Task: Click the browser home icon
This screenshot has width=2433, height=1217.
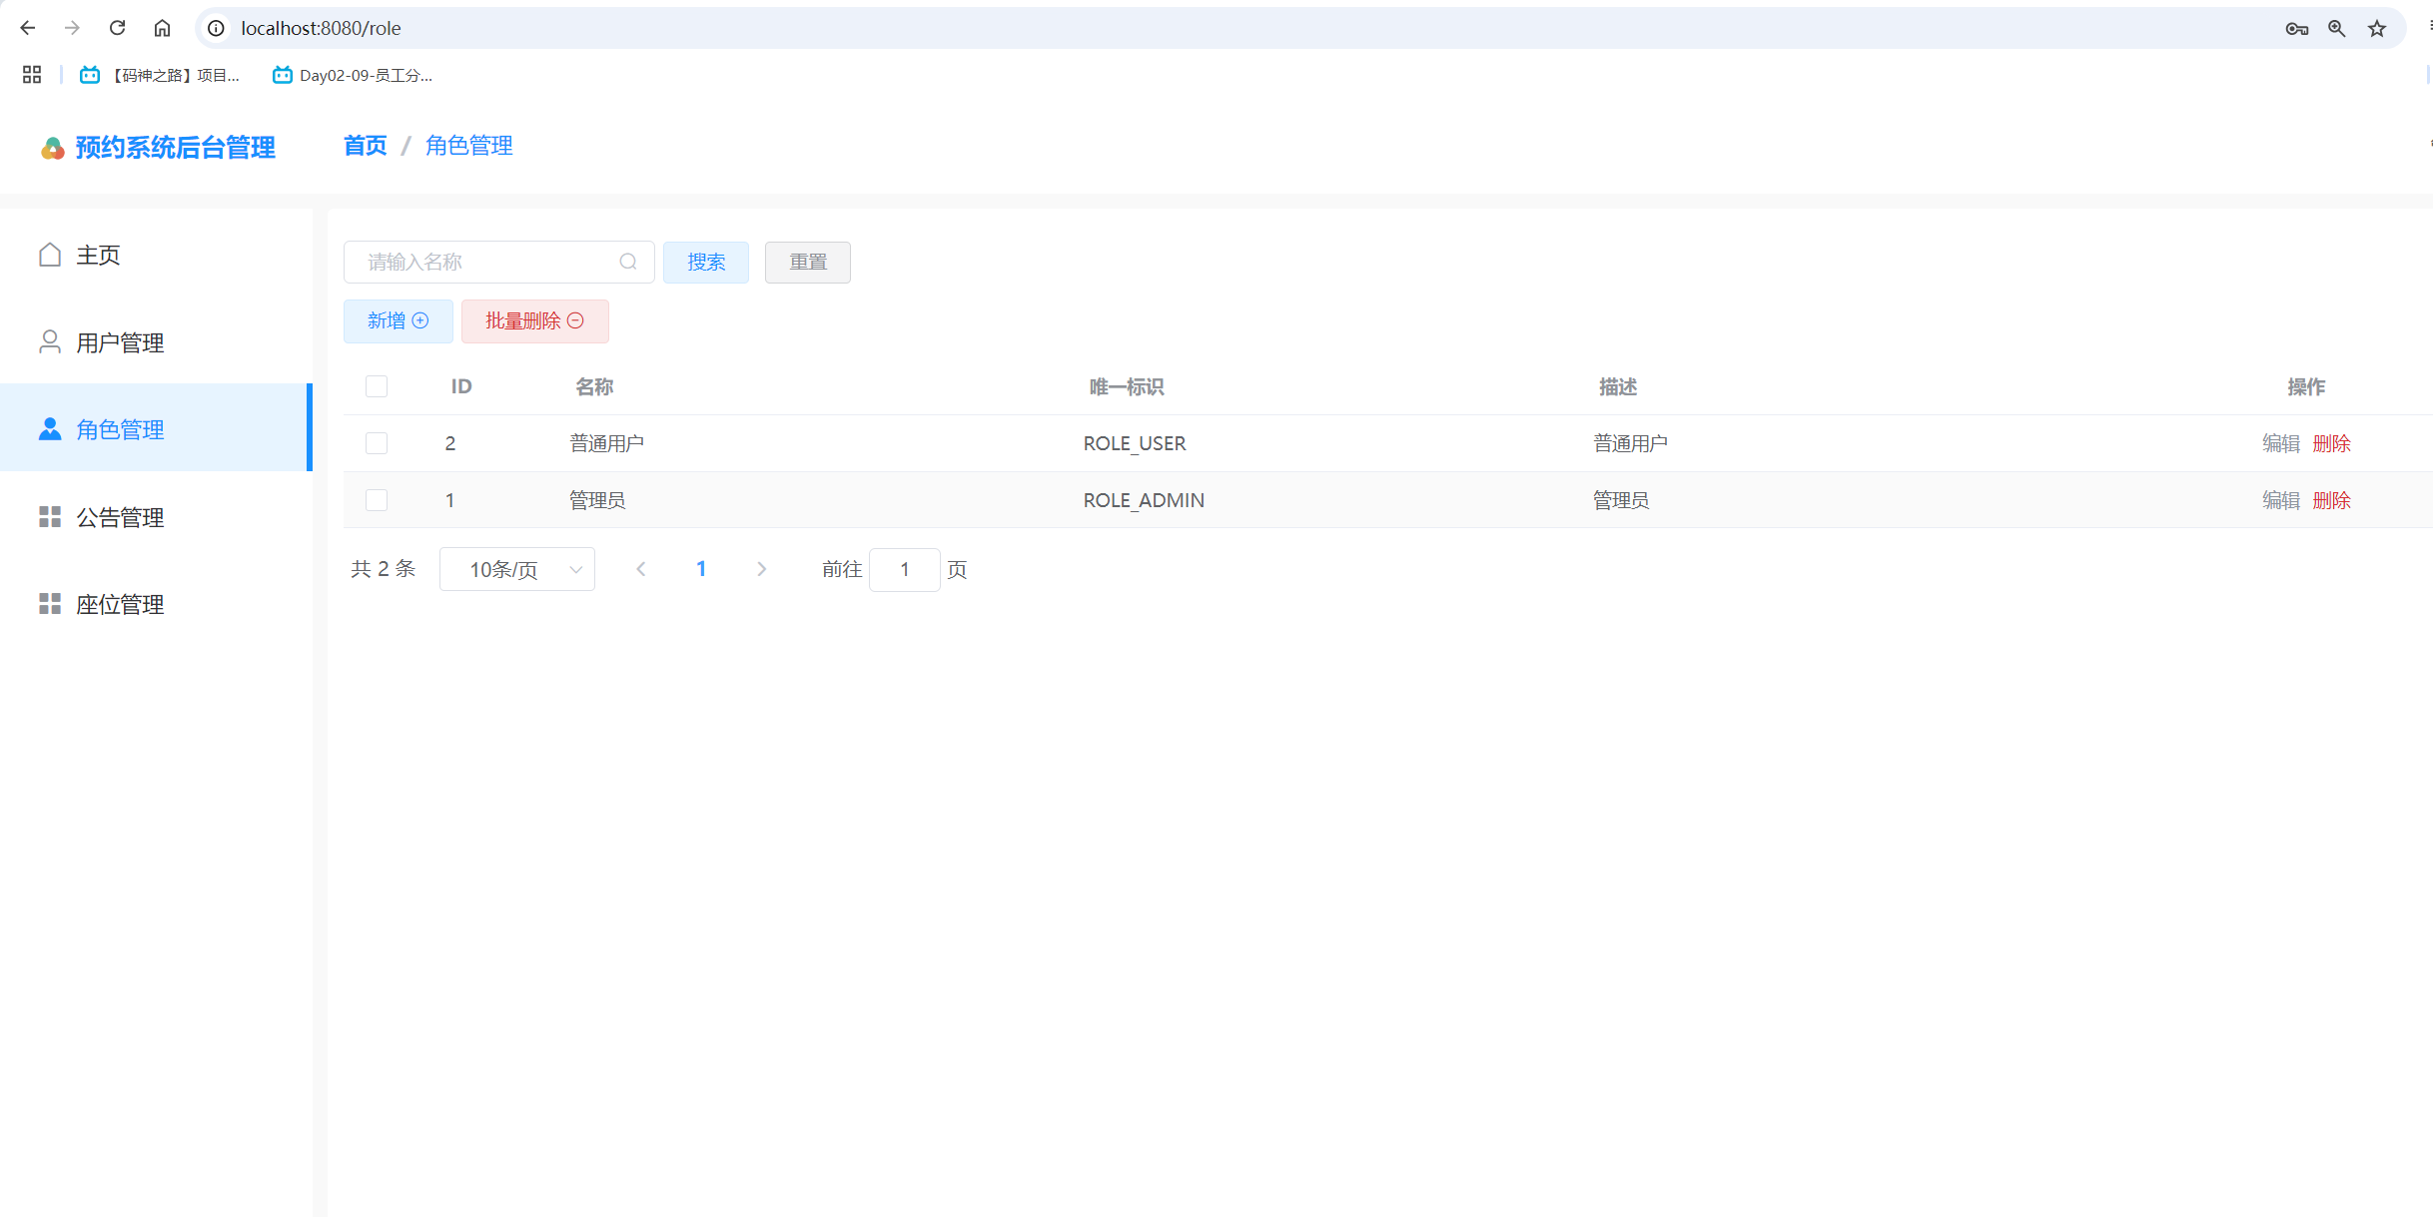Action: pos(162,28)
